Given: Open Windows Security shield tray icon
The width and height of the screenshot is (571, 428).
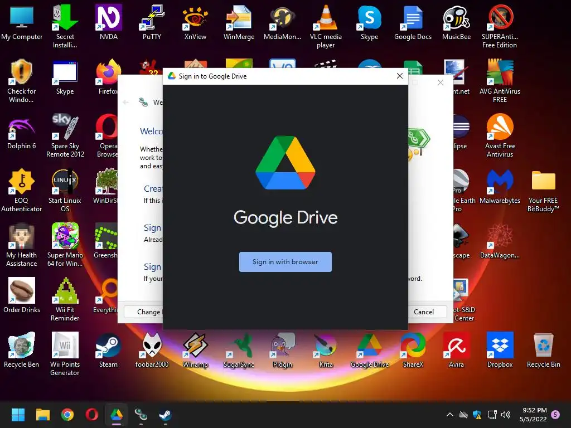Looking at the screenshot, I should [477, 415].
